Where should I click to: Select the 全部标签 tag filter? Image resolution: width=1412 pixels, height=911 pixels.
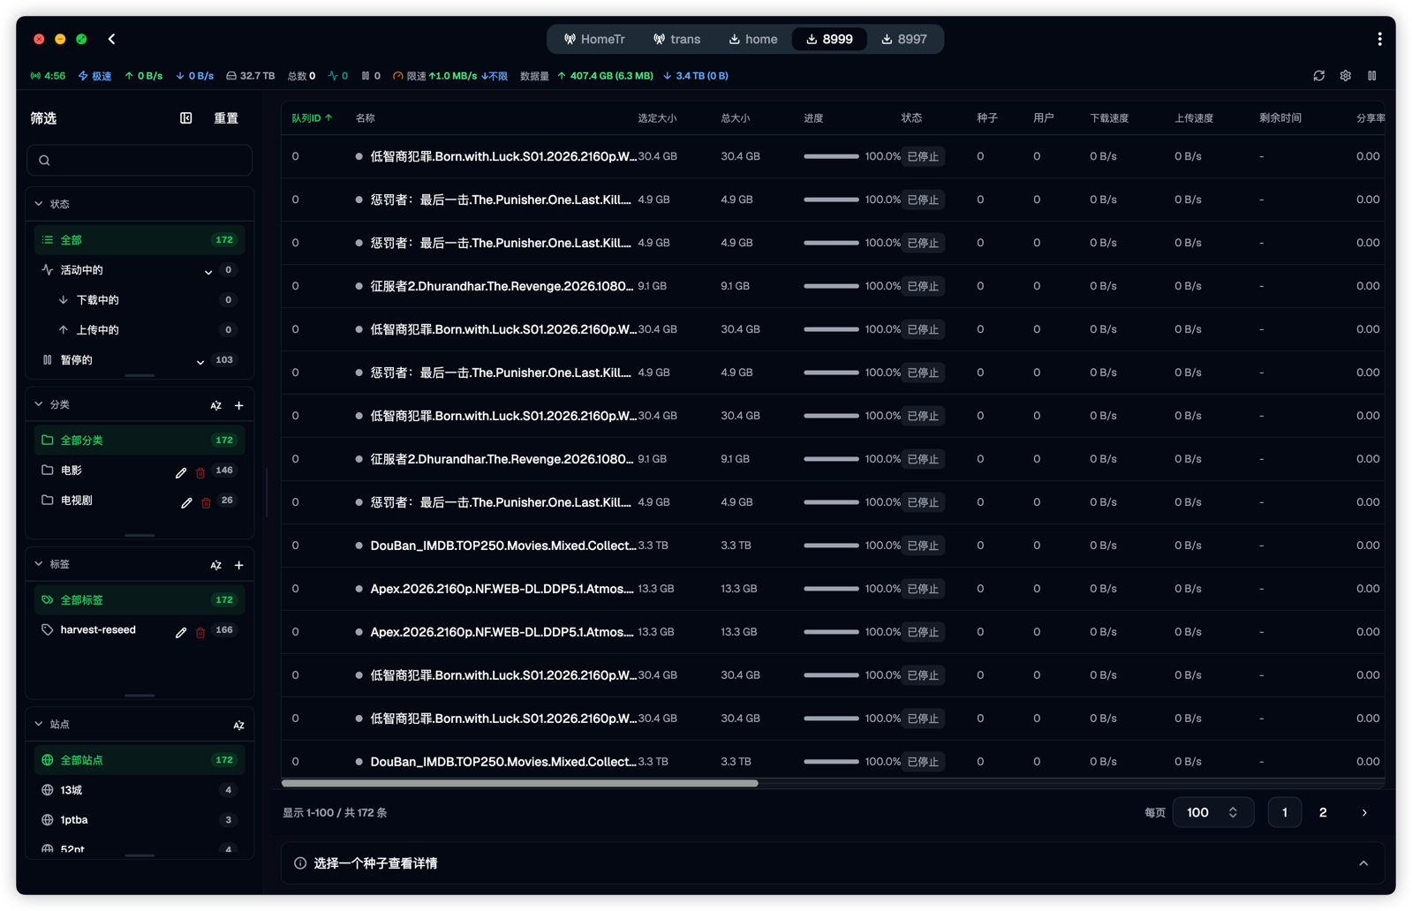pyautogui.click(x=140, y=600)
